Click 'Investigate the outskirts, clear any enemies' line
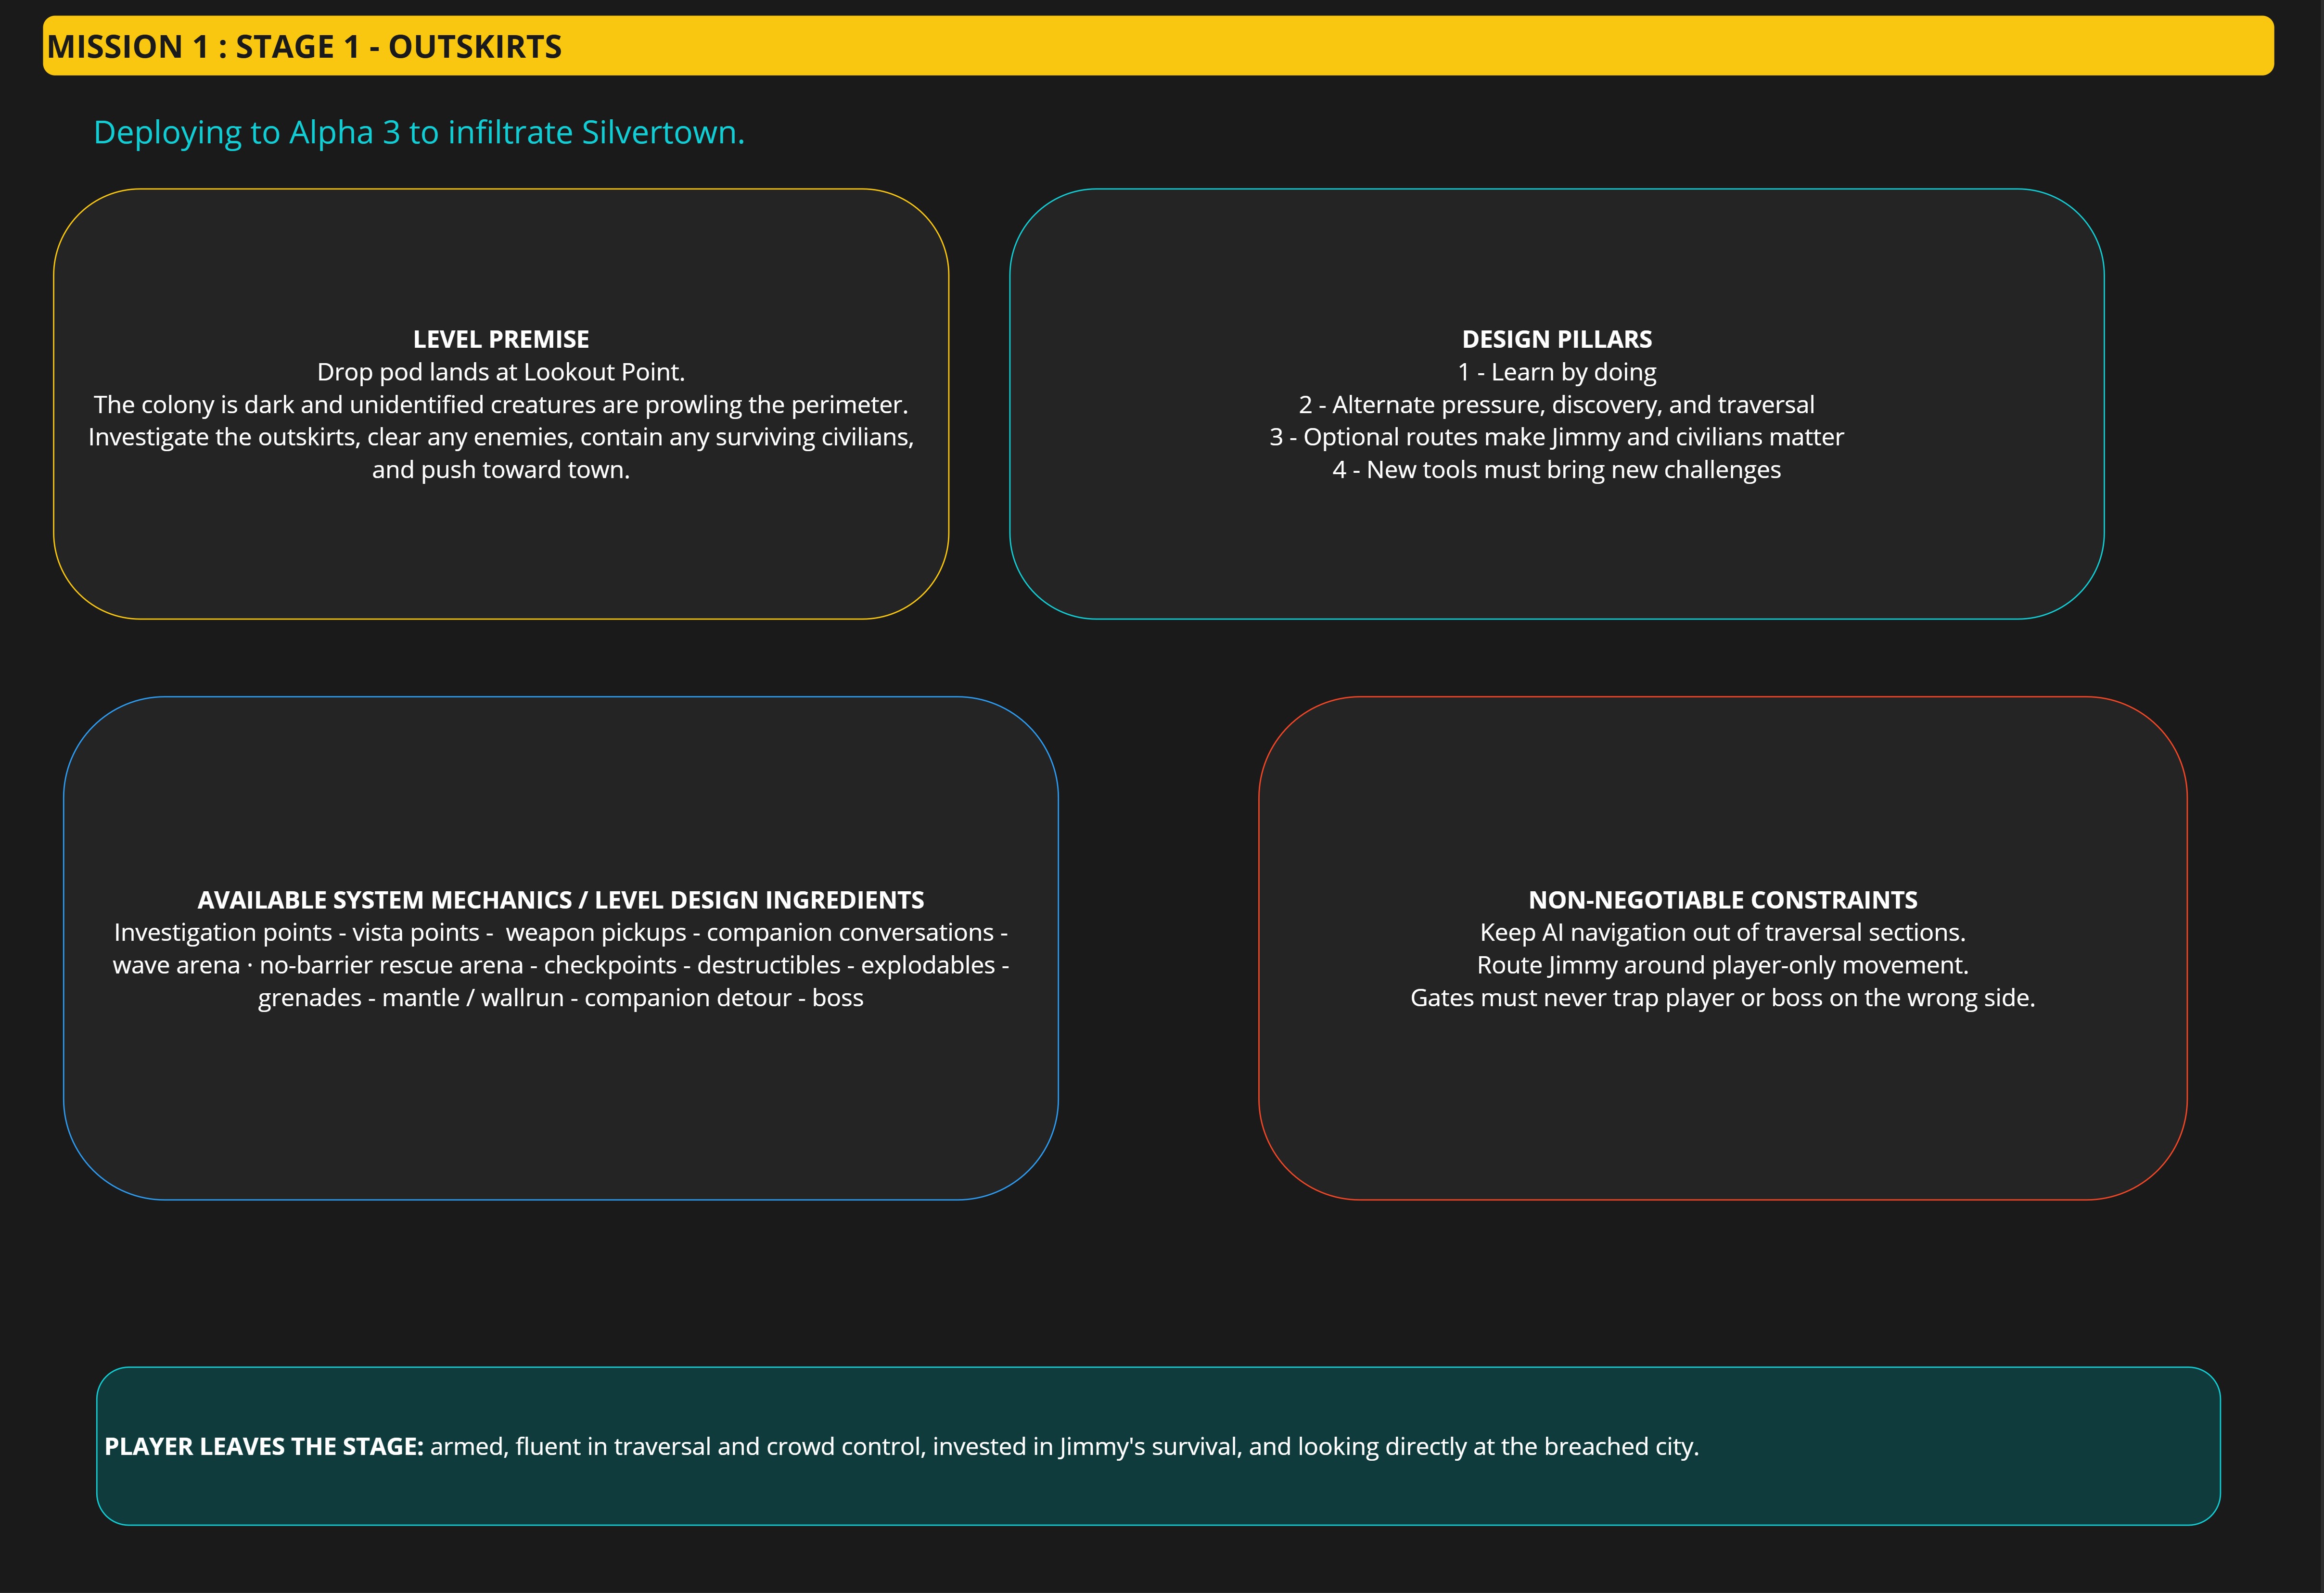Image resolution: width=2324 pixels, height=1593 pixels. pyautogui.click(x=501, y=437)
